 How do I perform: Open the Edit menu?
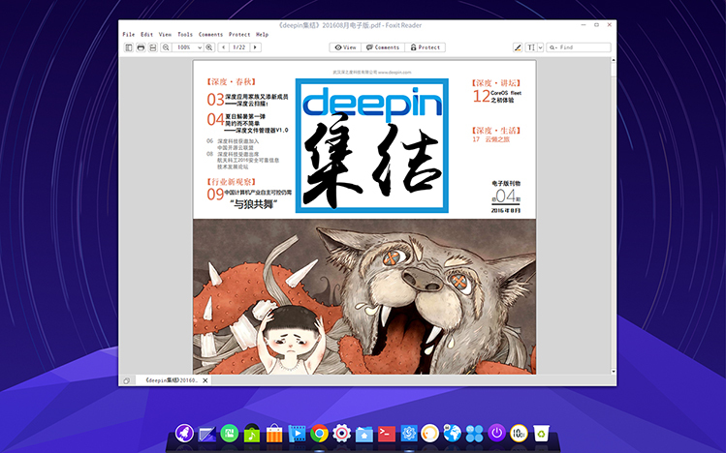(x=146, y=34)
